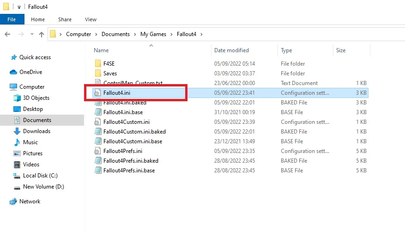Viewport: 405px width, 232px height.
Task: Select Quick access in sidebar
Action: 35,57
